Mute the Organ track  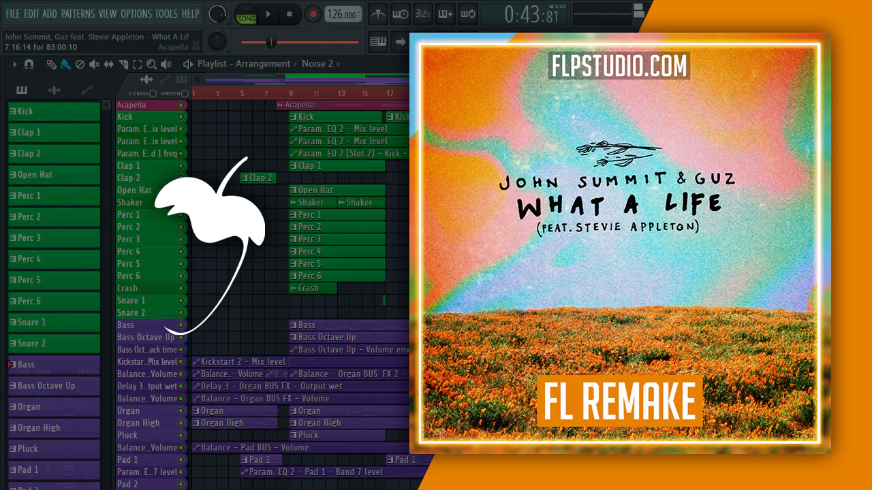pos(181,410)
